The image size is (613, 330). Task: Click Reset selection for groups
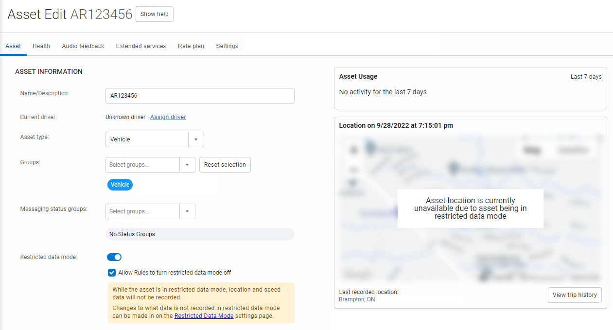pos(225,164)
